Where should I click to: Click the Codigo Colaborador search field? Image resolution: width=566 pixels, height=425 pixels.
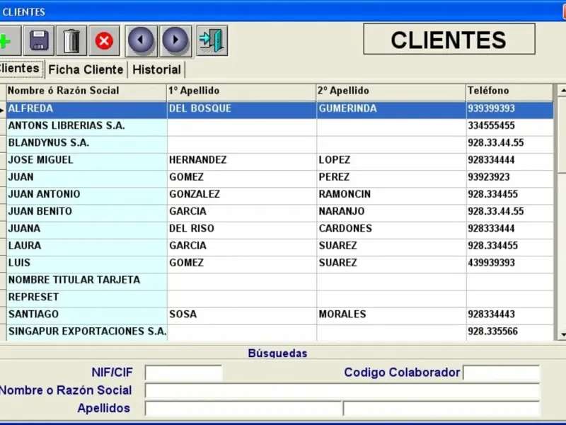coord(502,373)
